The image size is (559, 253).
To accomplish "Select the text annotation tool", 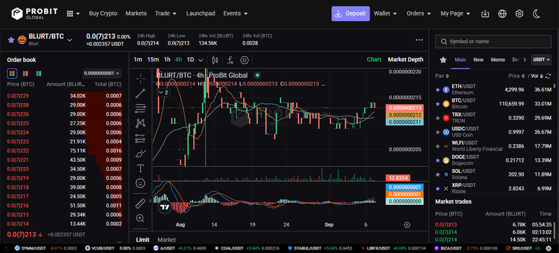I will (140, 168).
